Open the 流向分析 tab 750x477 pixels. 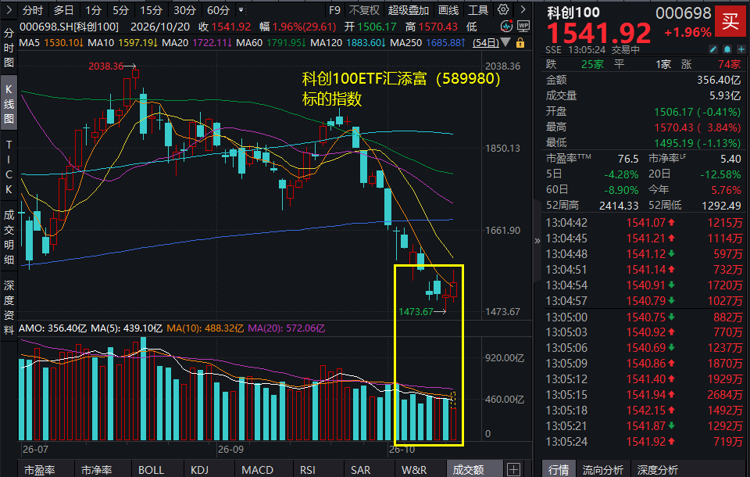pyautogui.click(x=602, y=470)
